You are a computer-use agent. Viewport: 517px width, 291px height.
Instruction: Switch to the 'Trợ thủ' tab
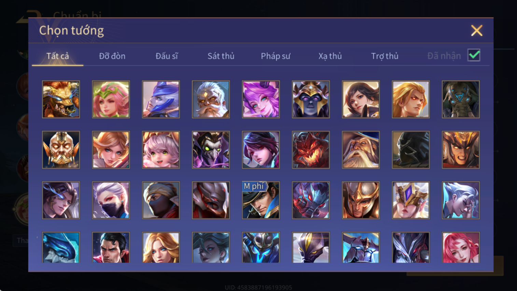click(385, 56)
